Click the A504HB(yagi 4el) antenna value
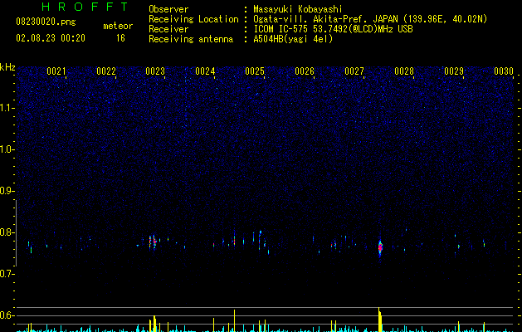522x332 pixels. pyautogui.click(x=293, y=39)
